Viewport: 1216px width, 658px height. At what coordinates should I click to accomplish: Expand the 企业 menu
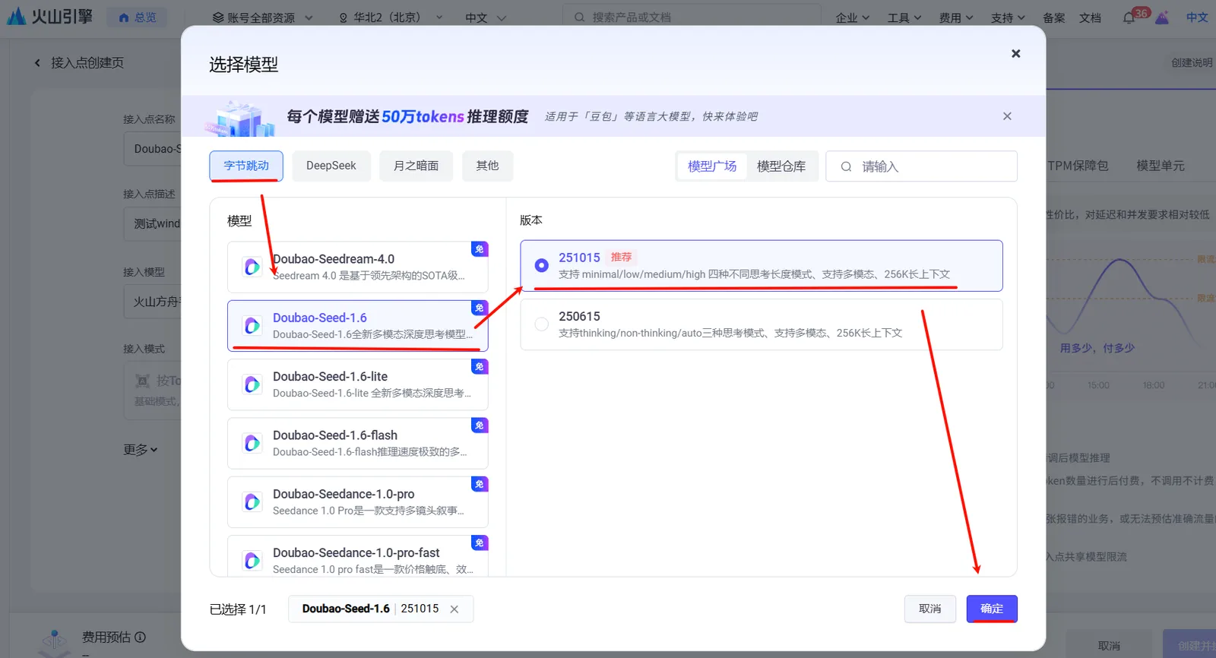click(852, 17)
